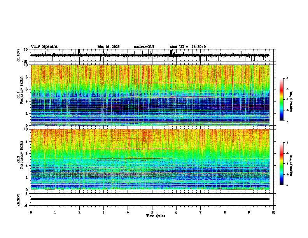The height and width of the screenshot is (238, 308).
Task: Click the "10" tick on the time axis
Action: pyautogui.click(x=273, y=212)
